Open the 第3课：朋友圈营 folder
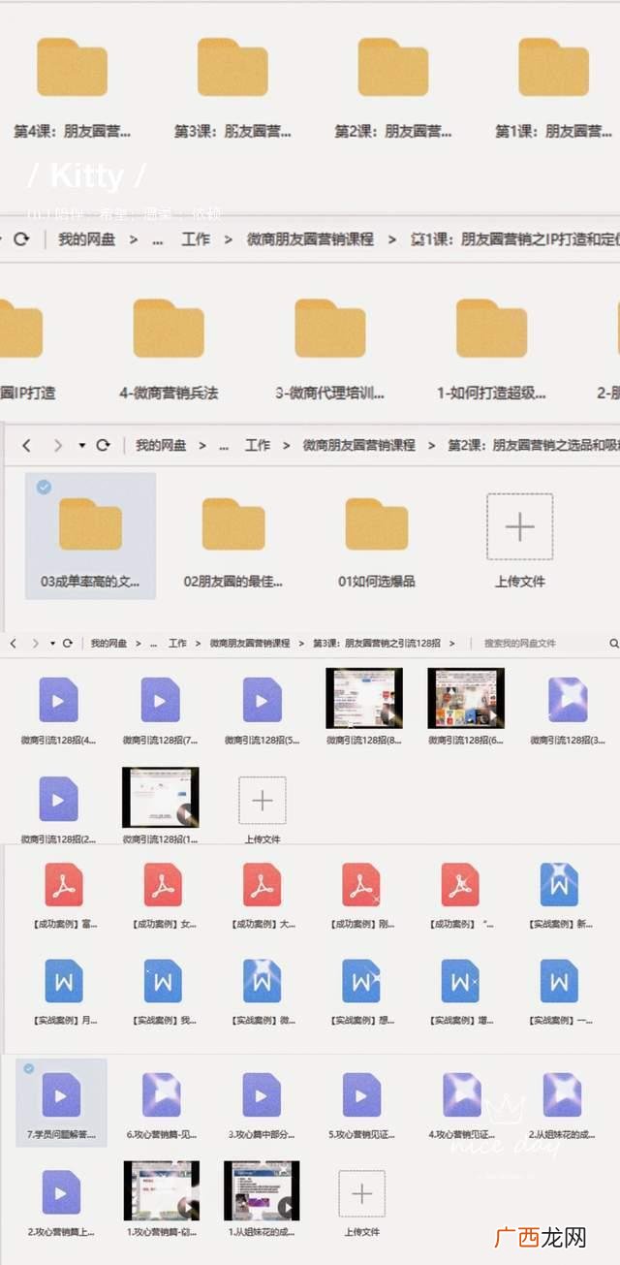 pyautogui.click(x=232, y=68)
